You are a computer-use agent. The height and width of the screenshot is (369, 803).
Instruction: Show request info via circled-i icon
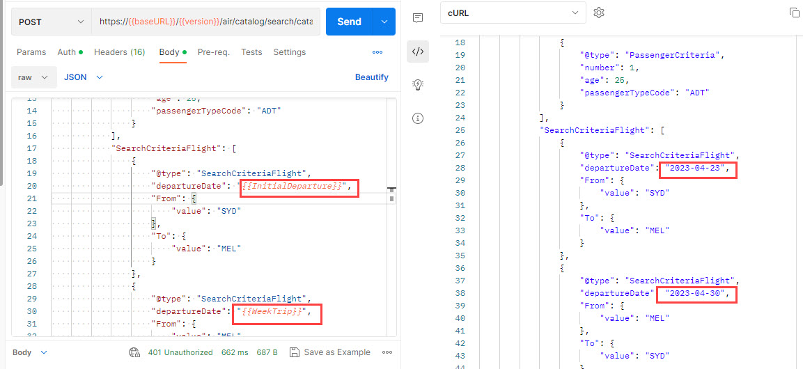coord(418,118)
